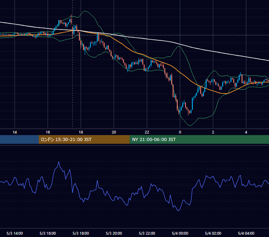
Task: Click the 22 hour axis label
Action: pos(147,132)
